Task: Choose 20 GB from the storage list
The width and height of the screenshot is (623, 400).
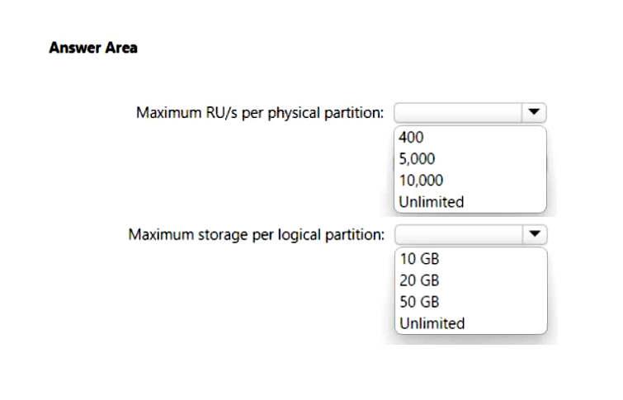Action: click(x=419, y=280)
